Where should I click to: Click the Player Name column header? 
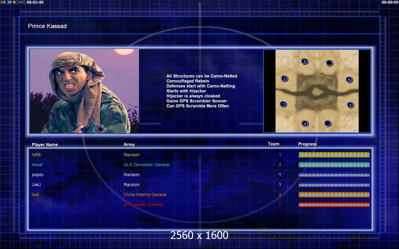(45, 144)
